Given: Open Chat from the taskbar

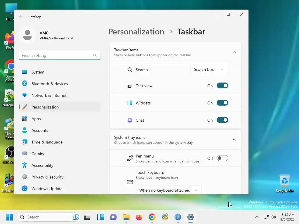Looking at the screenshot, I should 114,217.
